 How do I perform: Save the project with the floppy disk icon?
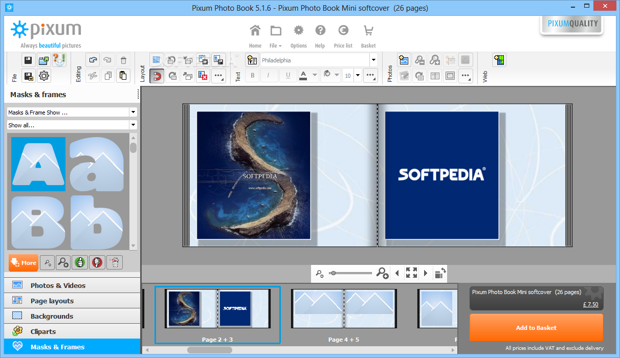29,60
